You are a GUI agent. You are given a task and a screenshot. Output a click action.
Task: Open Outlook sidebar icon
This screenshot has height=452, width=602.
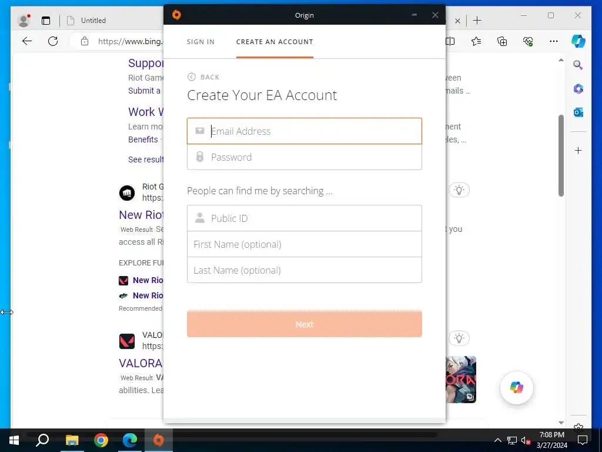[x=578, y=112]
